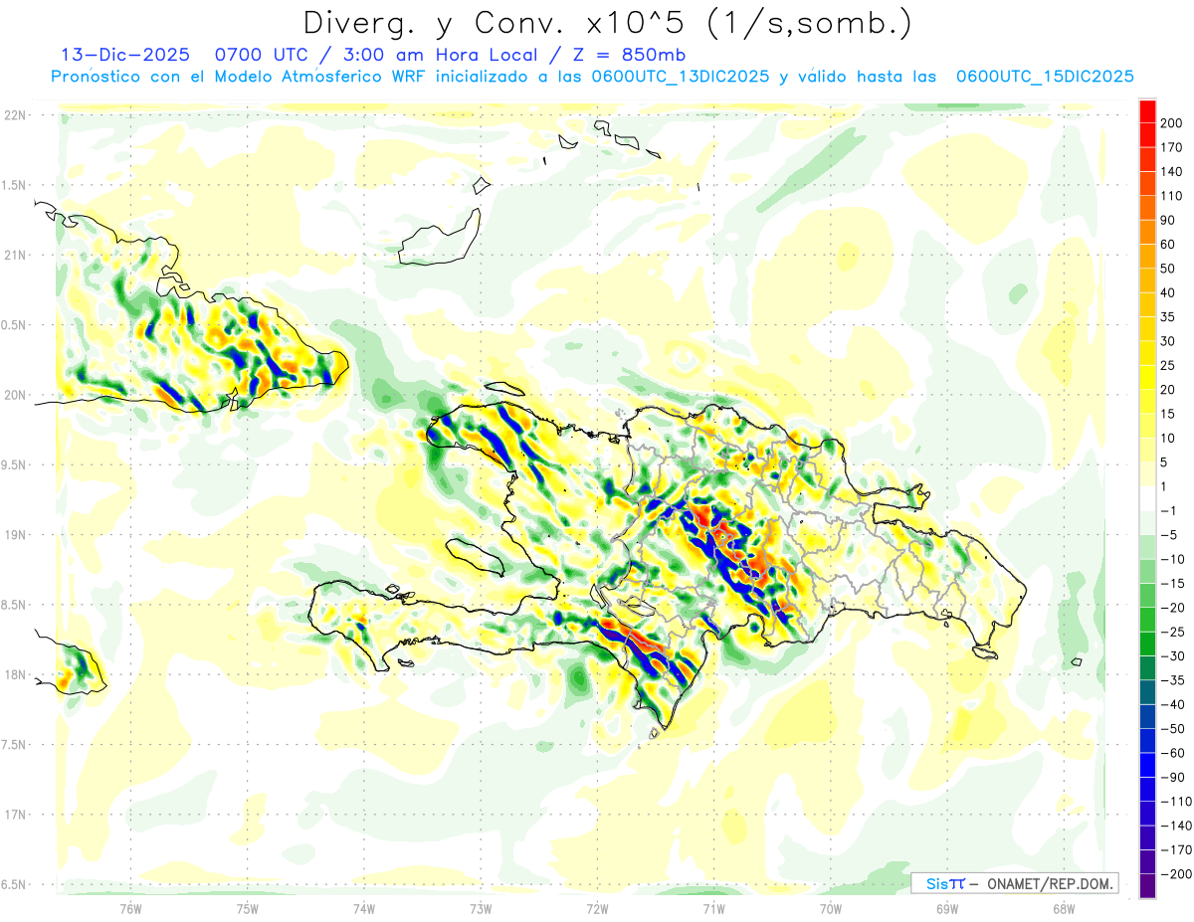Click the '-140' color bar label
1194x922 pixels.
[x=1178, y=826]
